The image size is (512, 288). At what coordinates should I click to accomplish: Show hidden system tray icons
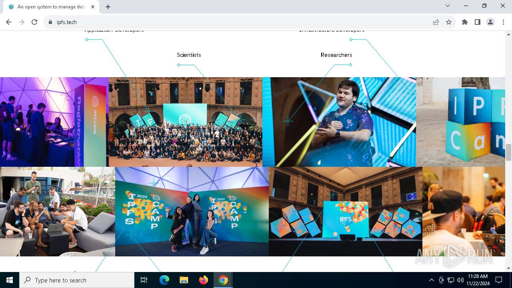click(431, 280)
